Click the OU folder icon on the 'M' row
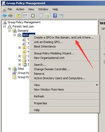The width and height of the screenshot is (105, 132). pyautogui.click(x=24, y=52)
